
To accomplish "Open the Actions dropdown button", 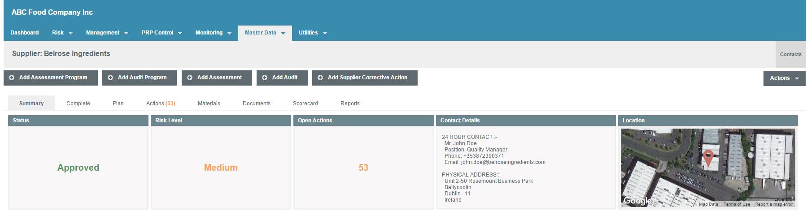I will (785, 78).
